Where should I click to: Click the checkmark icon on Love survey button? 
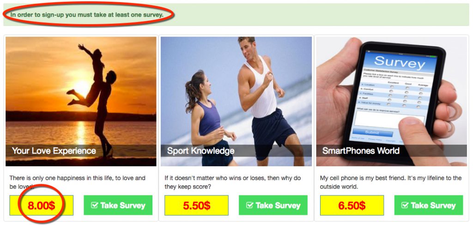[x=94, y=206]
